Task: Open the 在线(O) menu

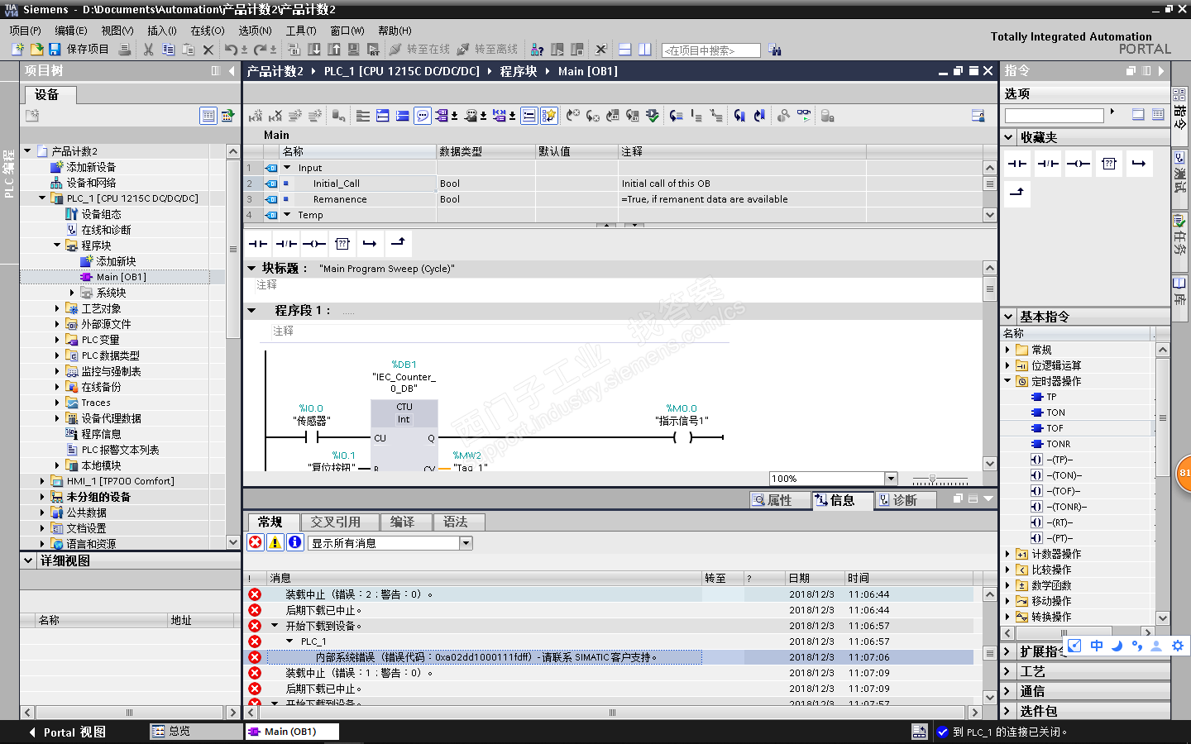Action: pyautogui.click(x=208, y=31)
